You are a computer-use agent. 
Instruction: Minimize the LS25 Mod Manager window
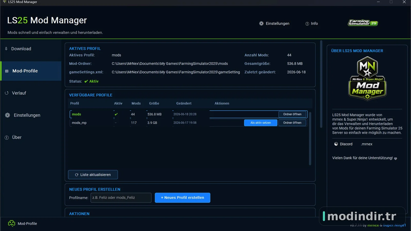(x=378, y=2)
